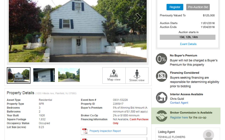Click the 0% No Buyer's Premium icon

161,59
